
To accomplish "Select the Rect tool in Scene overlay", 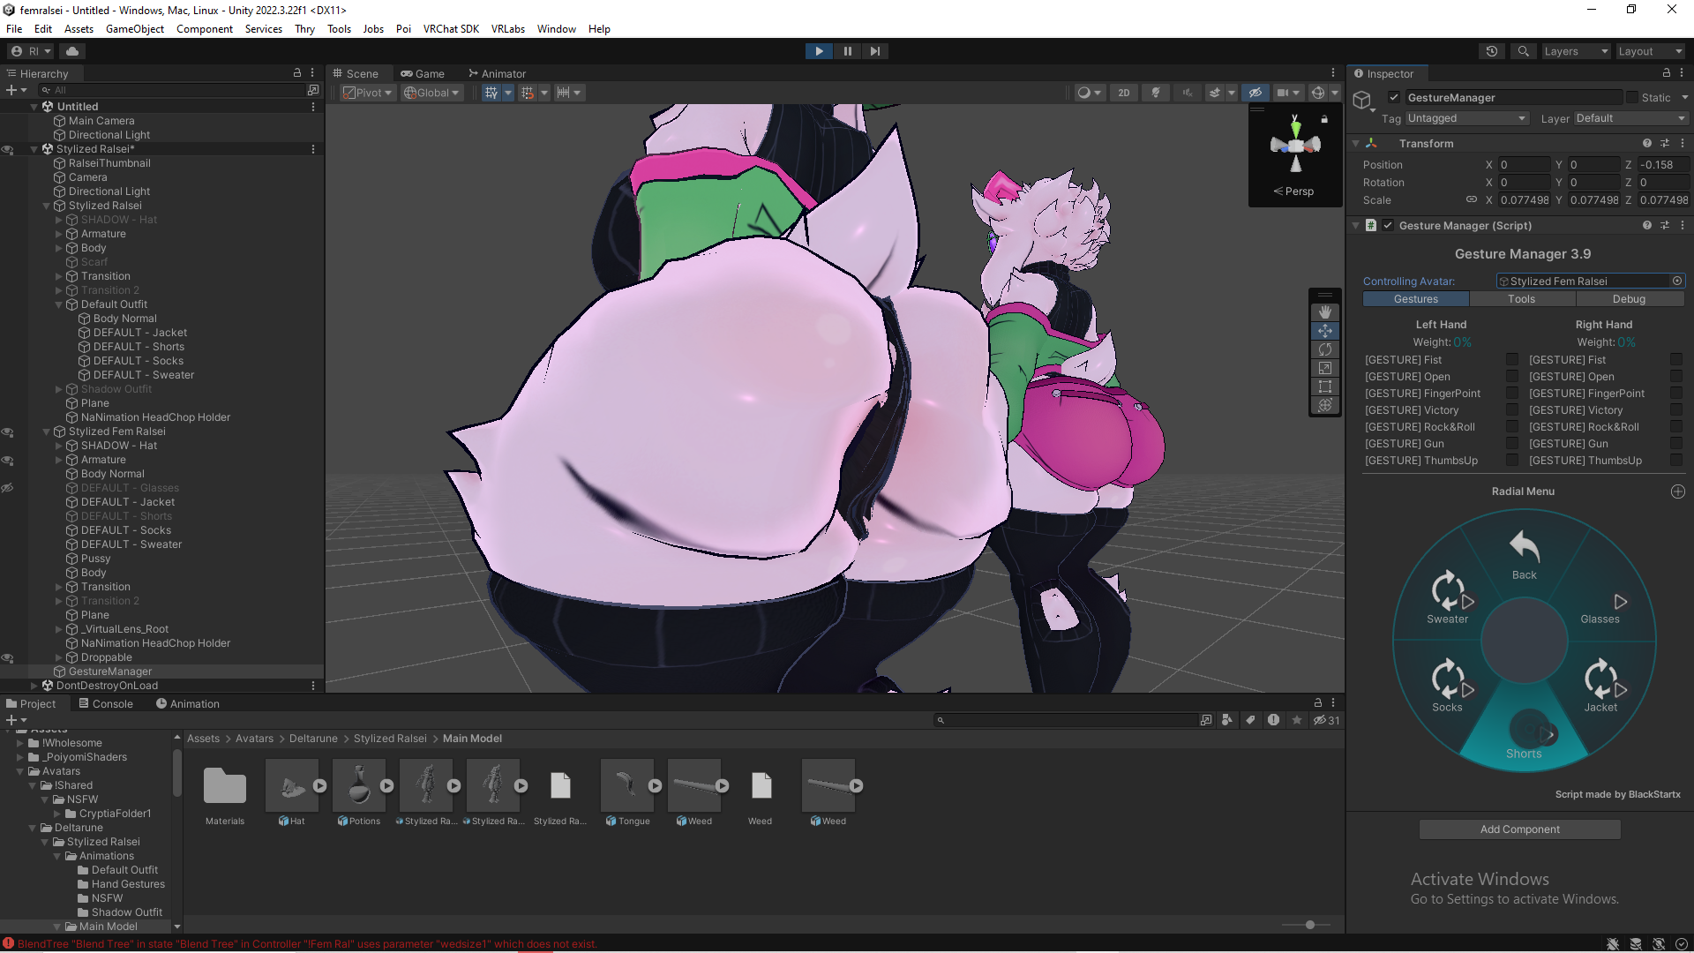I will click(x=1324, y=386).
